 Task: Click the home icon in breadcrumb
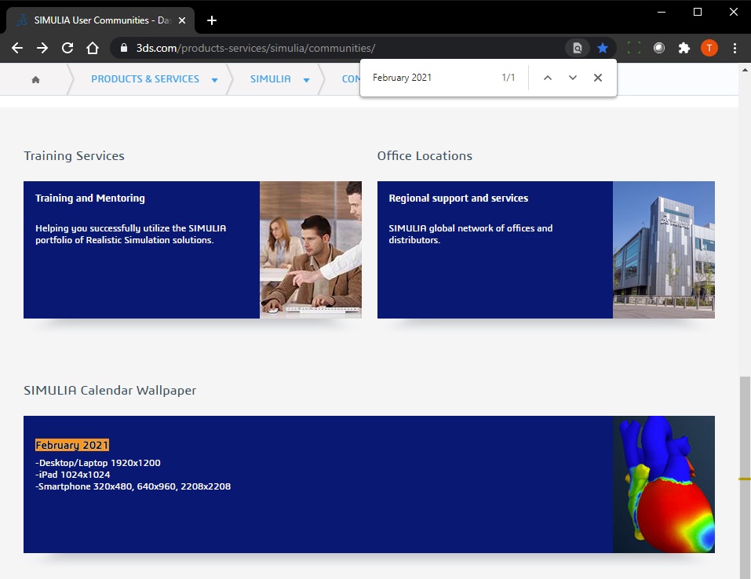coord(35,79)
